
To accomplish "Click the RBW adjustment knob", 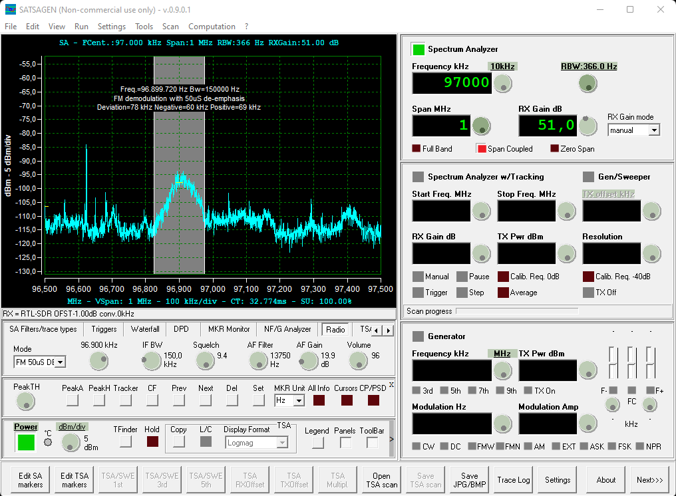I will pos(588,83).
